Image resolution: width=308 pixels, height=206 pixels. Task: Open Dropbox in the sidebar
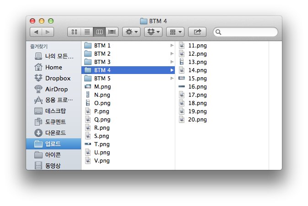(54, 78)
